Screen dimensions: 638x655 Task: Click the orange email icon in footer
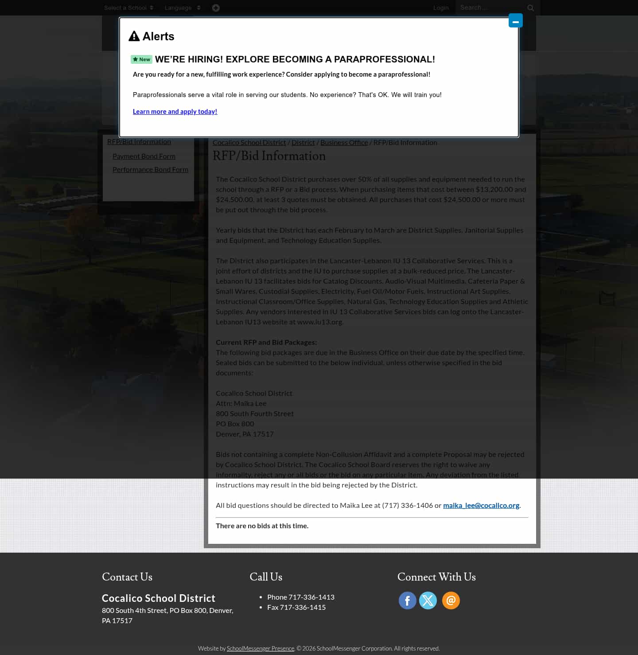[451, 600]
